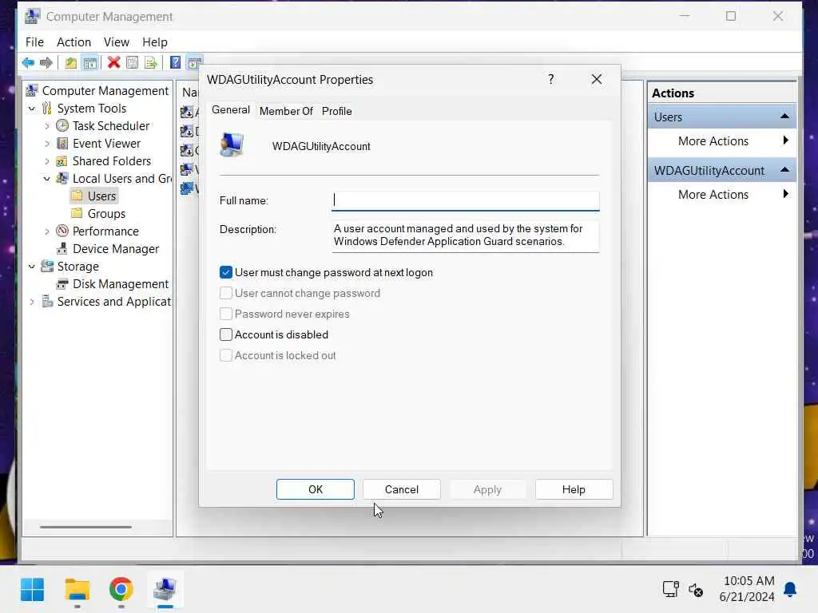This screenshot has width=818, height=613.
Task: Click the red Delete toolbar icon
Action: coord(113,63)
